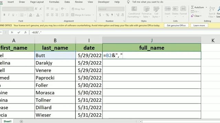Click Merge & Center
The image size is (220, 123).
pos(81,15)
